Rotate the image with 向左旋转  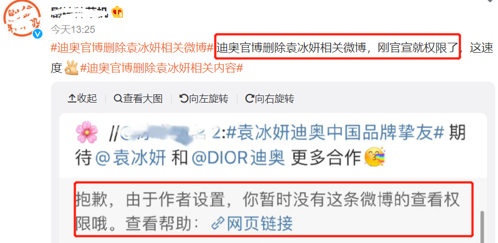click(x=204, y=99)
